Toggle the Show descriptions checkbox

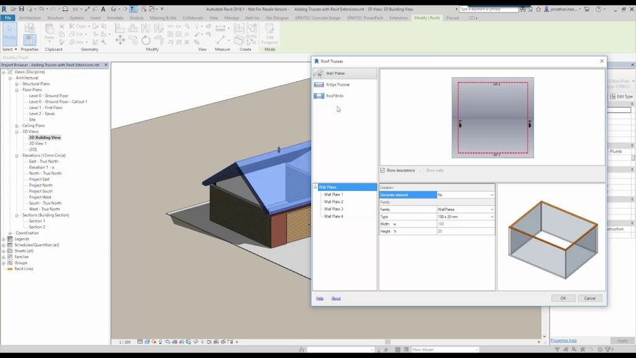(x=383, y=170)
